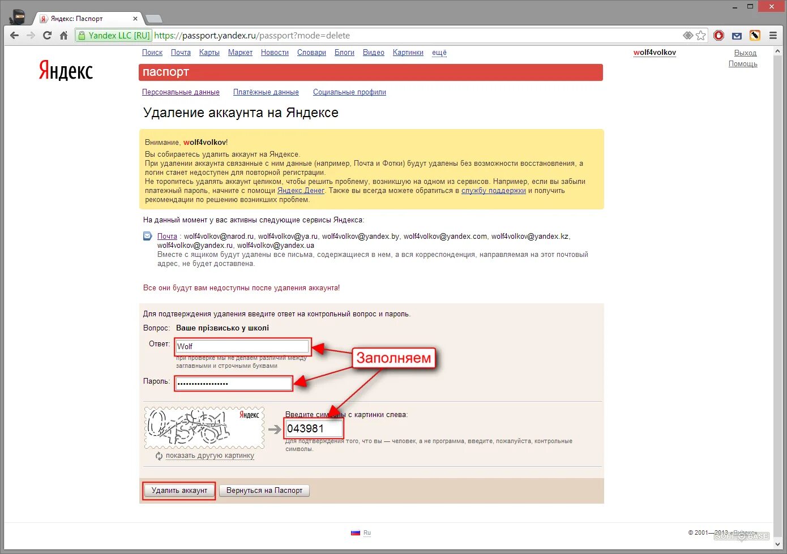Image resolution: width=787 pixels, height=554 pixels.
Task: Click the captcha image
Action: pos(204,427)
